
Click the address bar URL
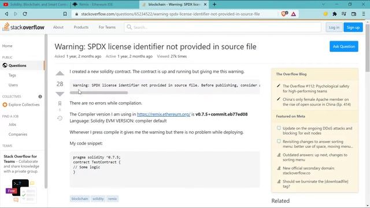point(171,14)
